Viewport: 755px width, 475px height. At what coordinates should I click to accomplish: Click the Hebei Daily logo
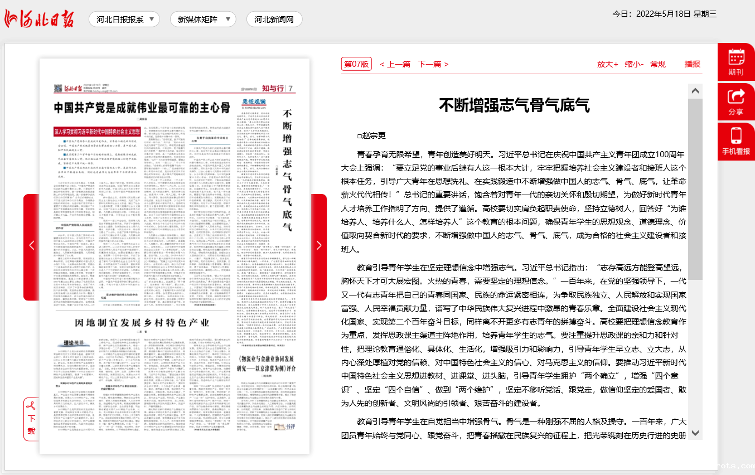point(40,18)
